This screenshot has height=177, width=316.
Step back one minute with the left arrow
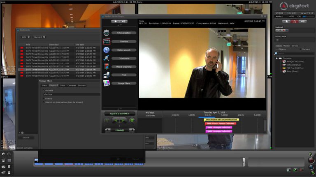[108, 130]
